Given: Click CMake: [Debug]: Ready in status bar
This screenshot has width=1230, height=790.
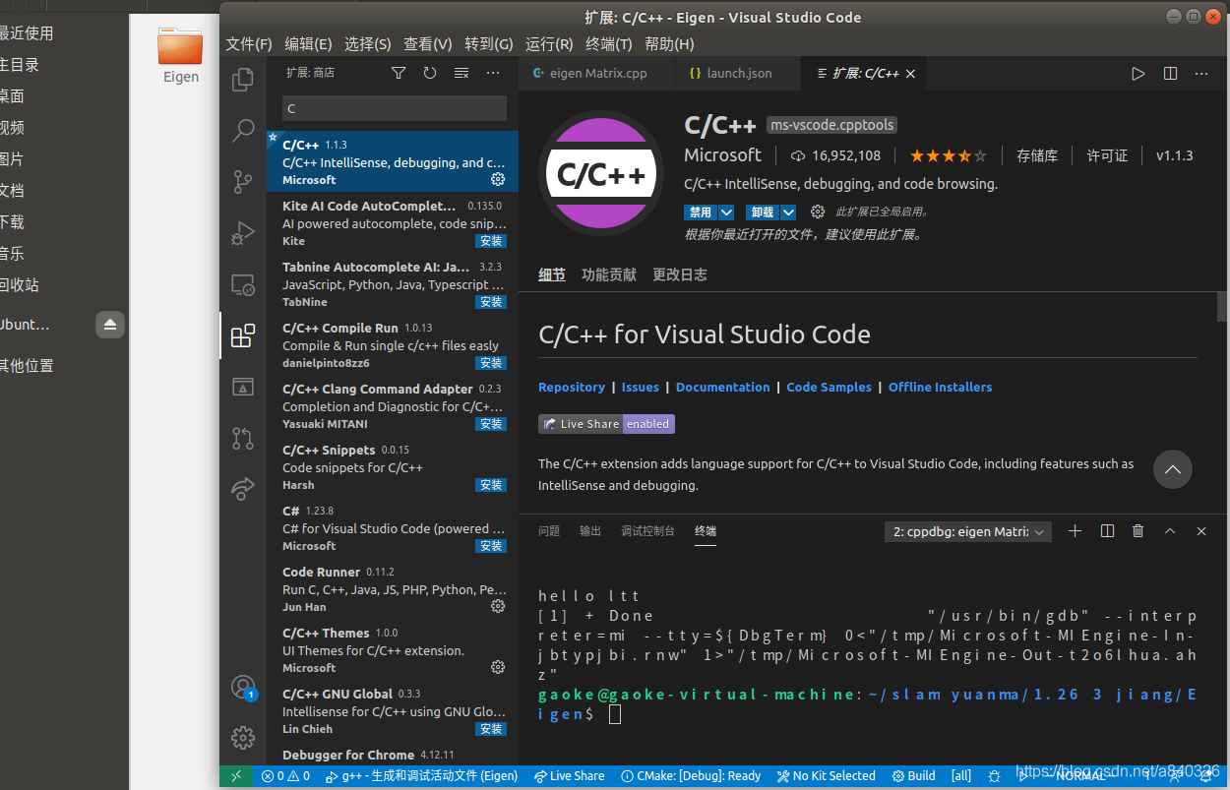Looking at the screenshot, I should click(x=692, y=775).
